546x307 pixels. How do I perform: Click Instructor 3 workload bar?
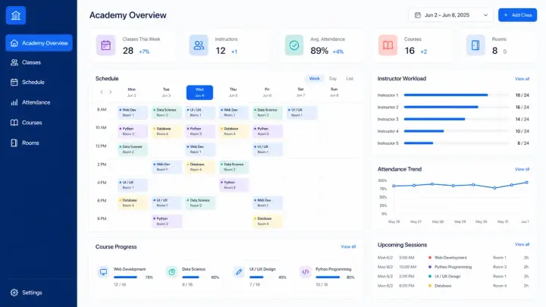(456, 119)
